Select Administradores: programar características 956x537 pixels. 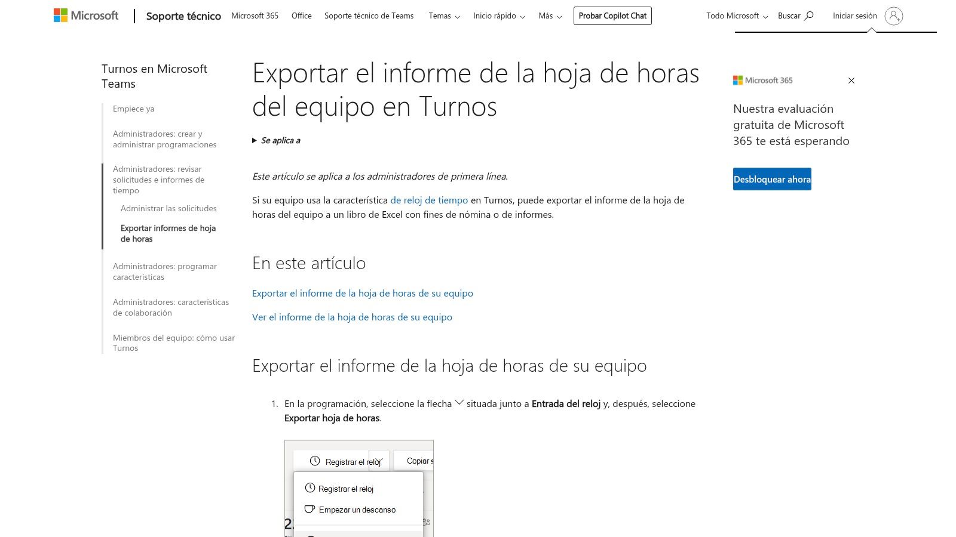[165, 271]
